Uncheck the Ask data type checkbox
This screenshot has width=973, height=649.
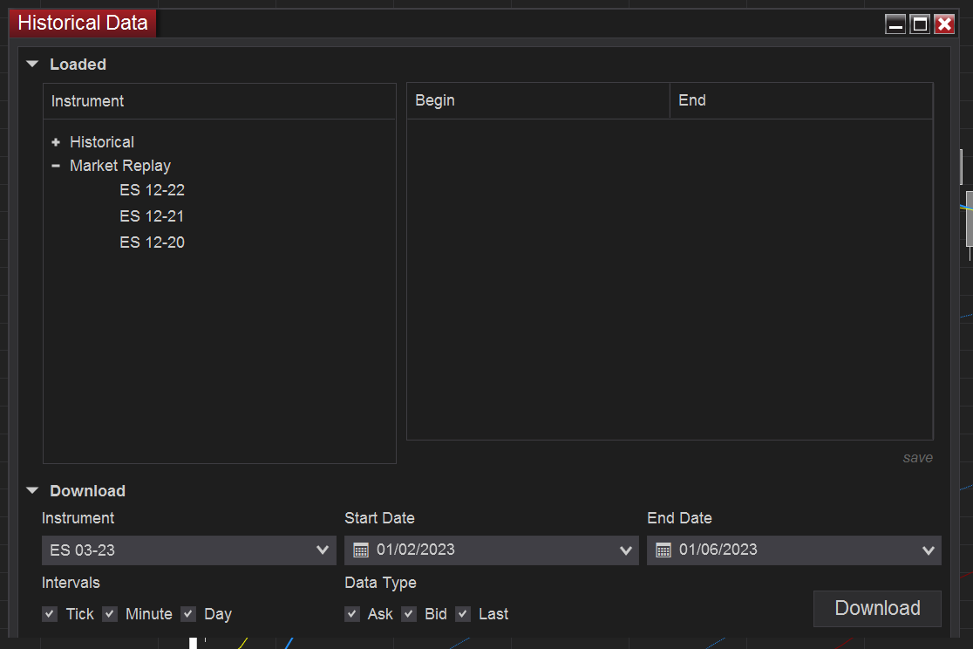[352, 614]
